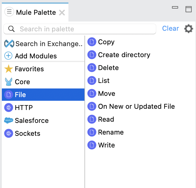The height and width of the screenshot is (188, 196).
Task: Close the Mule Palette tab
Action: (62, 13)
